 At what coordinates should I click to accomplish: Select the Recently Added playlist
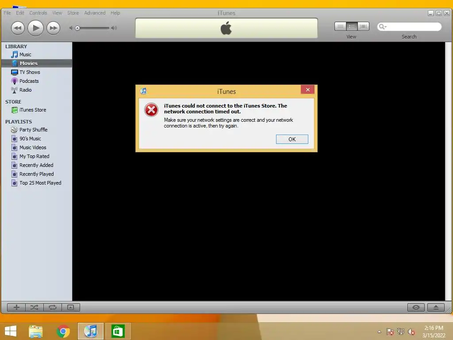(x=37, y=166)
